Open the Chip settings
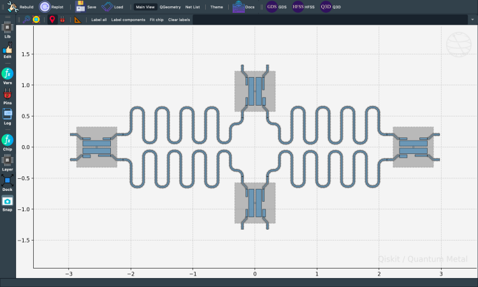The height and width of the screenshot is (287, 478). pyautogui.click(x=7, y=143)
